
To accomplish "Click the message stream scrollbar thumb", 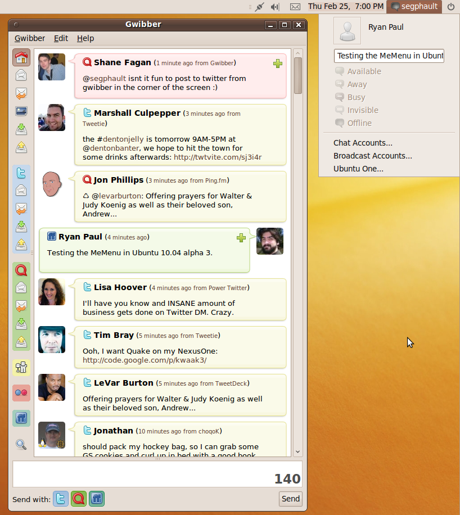I will [298, 75].
